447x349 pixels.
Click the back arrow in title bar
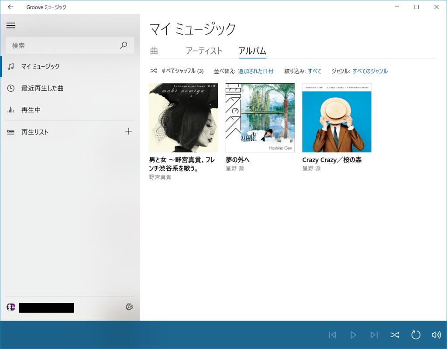[10, 7]
